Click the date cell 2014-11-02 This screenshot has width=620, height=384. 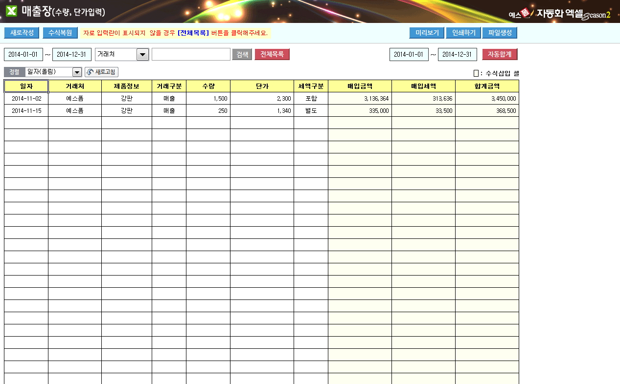26,98
